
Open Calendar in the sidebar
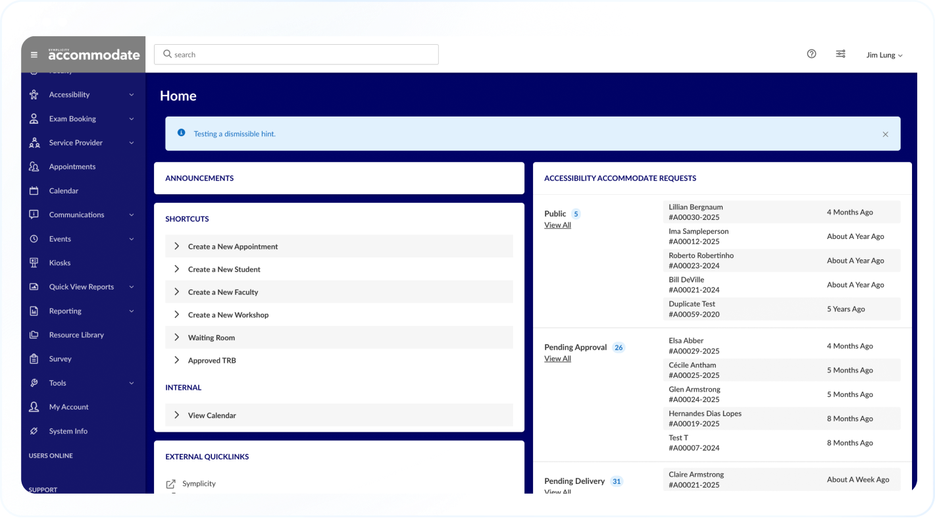[64, 191]
